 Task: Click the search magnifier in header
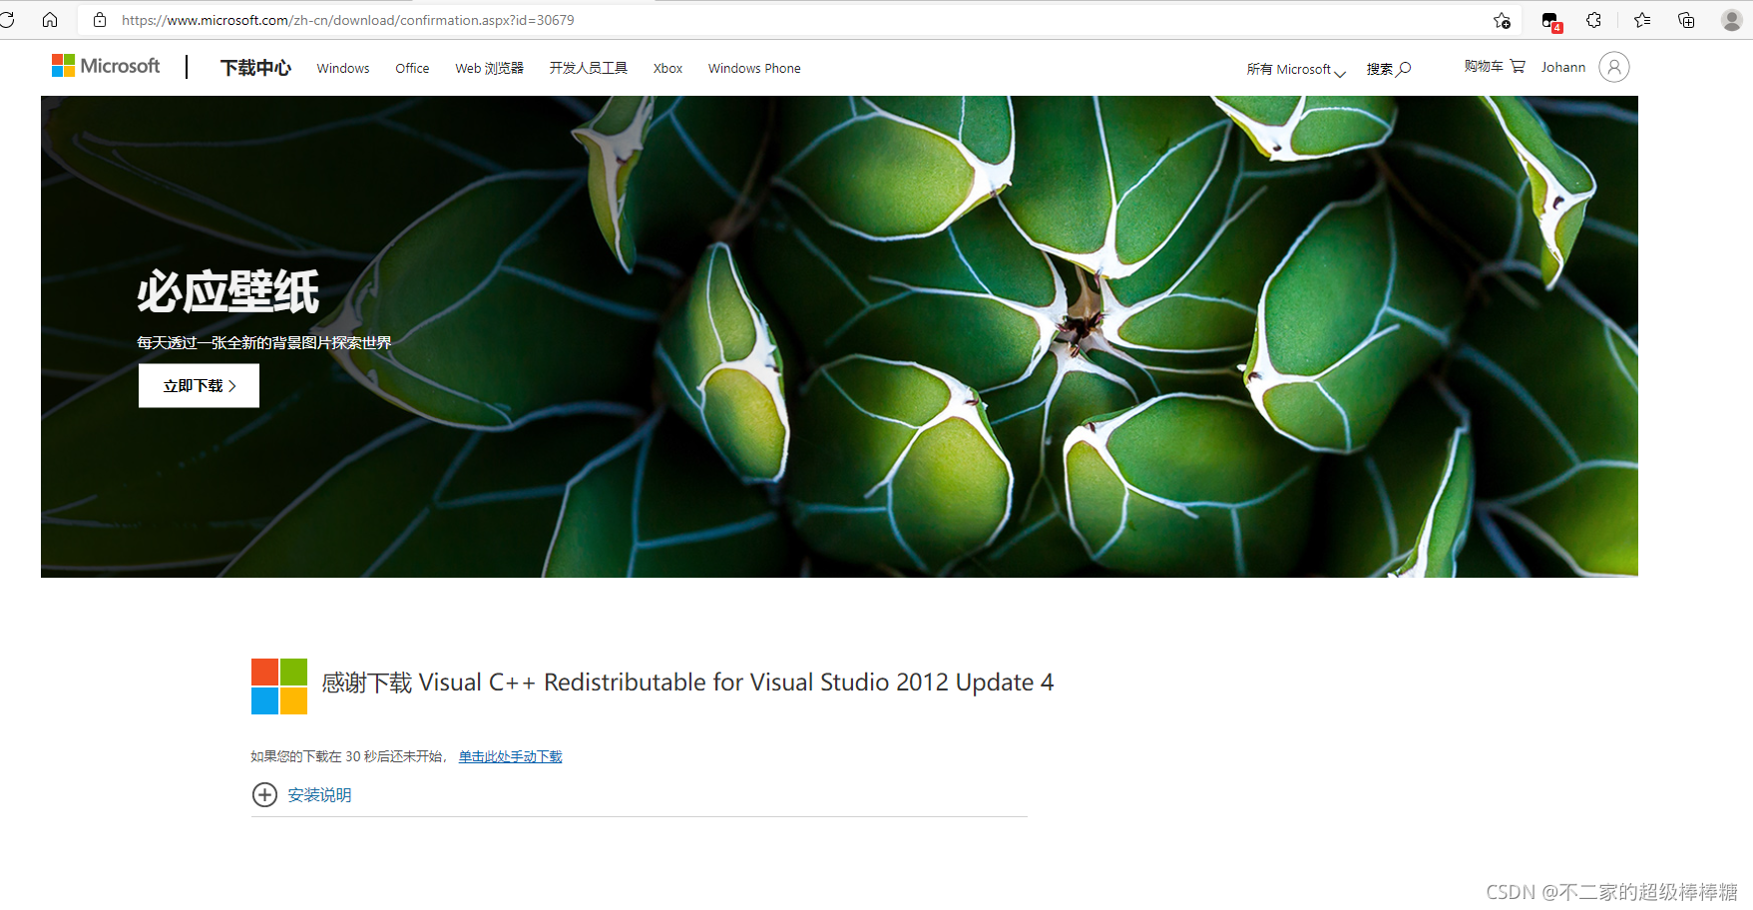(1405, 69)
